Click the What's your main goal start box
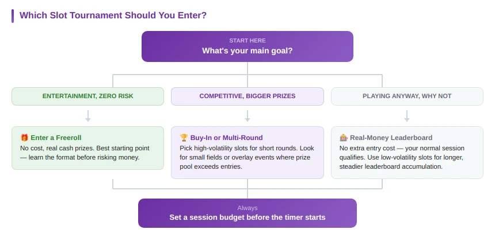The width and height of the screenshot is (495, 237). (247, 46)
